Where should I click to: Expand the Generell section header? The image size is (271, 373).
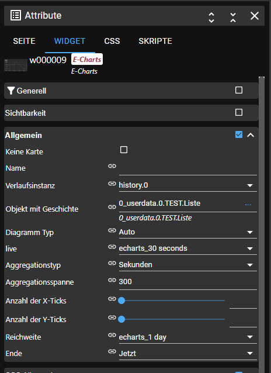(x=131, y=91)
